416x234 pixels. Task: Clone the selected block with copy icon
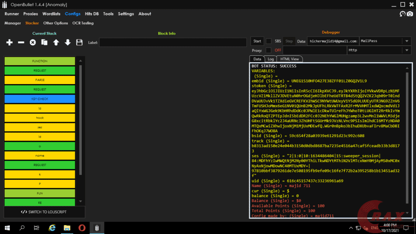[x=44, y=43]
